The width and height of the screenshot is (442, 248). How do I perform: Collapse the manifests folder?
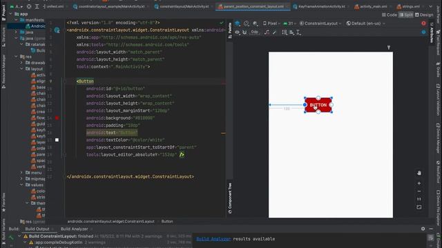click(x=16, y=20)
